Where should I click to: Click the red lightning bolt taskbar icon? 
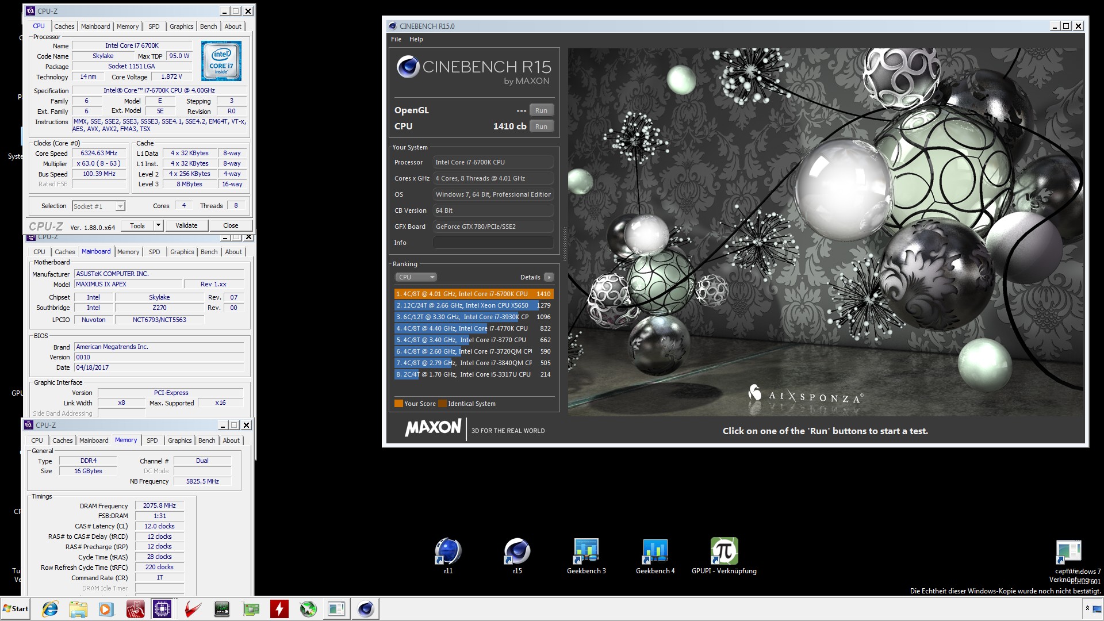click(x=279, y=609)
